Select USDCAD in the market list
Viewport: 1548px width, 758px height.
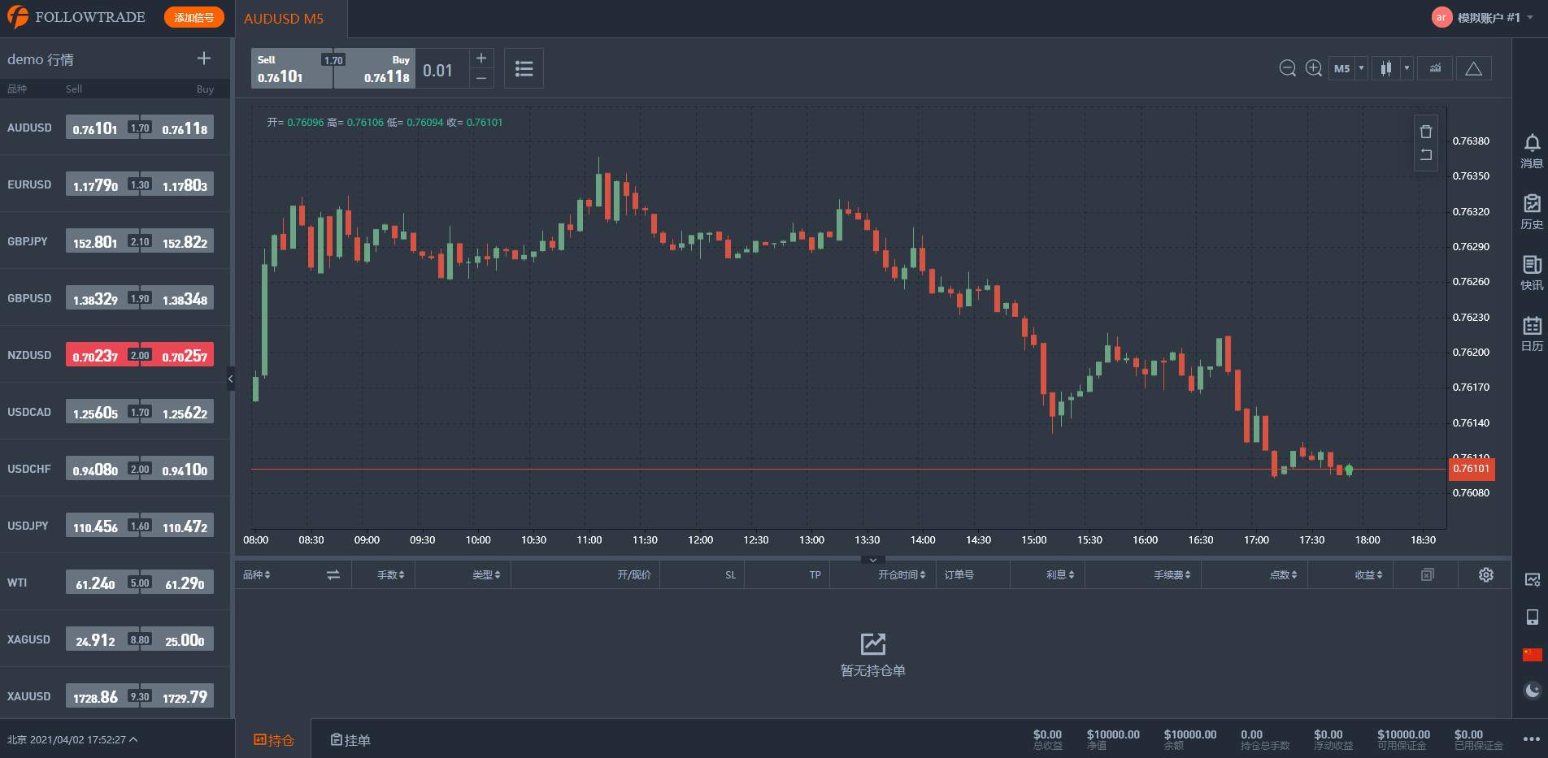pyautogui.click(x=29, y=412)
